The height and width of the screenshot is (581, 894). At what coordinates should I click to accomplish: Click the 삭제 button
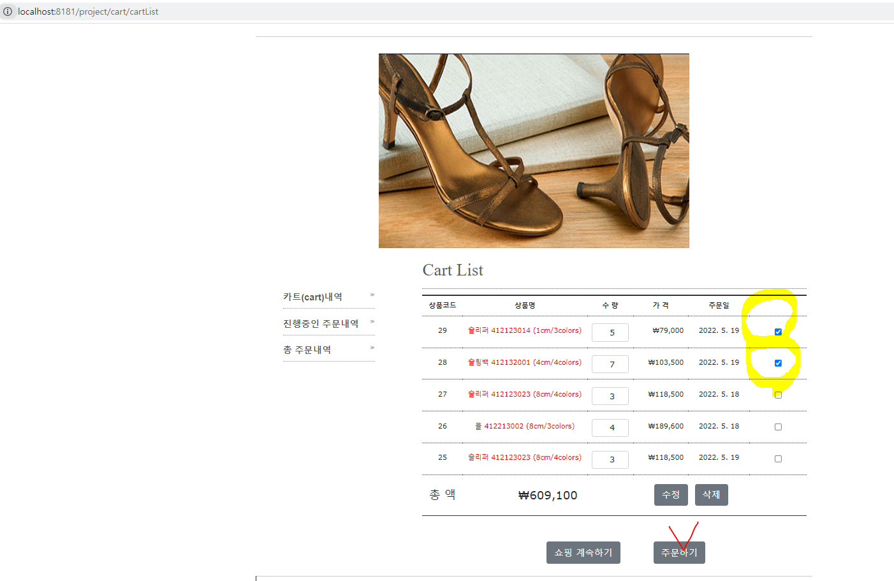[x=711, y=495]
